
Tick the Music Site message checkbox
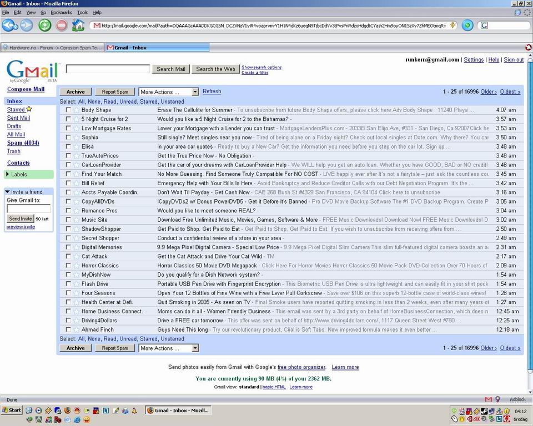click(x=68, y=220)
